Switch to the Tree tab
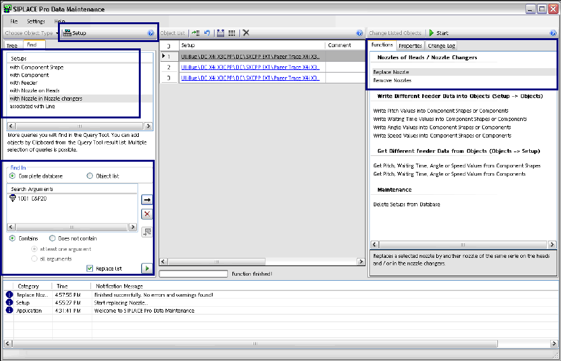This screenshot has width=561, height=361. [x=12, y=46]
